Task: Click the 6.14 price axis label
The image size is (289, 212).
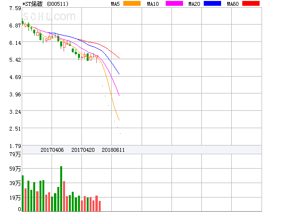Action: (15, 43)
